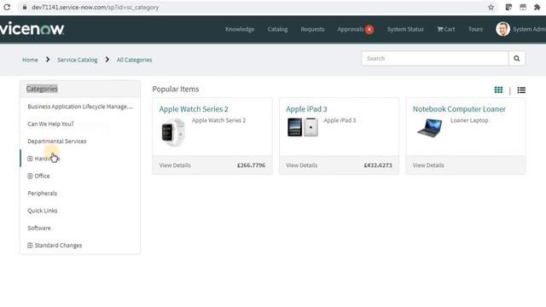The width and height of the screenshot is (546, 307).
Task: Click the browser address bar URL
Action: click(95, 8)
